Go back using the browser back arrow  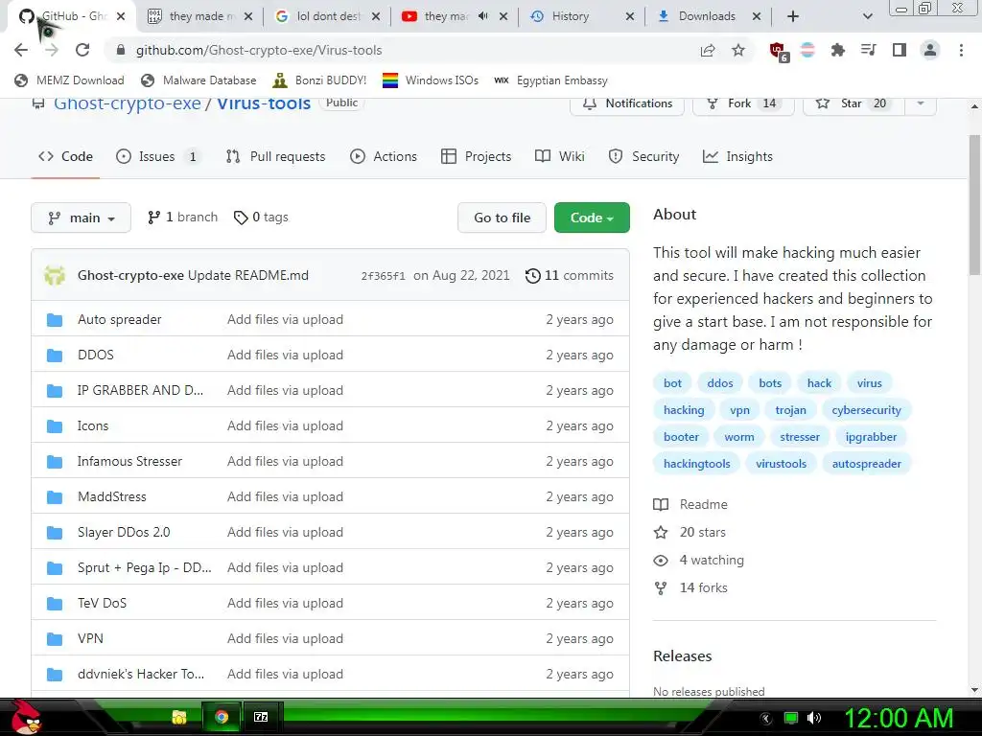21,50
